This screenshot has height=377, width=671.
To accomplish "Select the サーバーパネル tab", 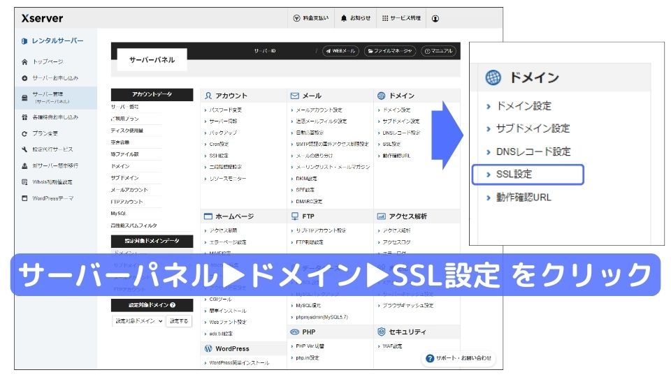I will point(152,60).
